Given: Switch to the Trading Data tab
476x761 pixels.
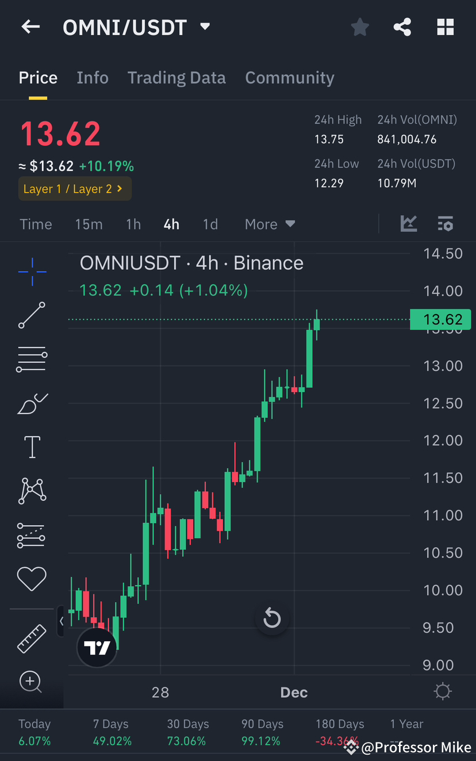Looking at the screenshot, I should coord(176,77).
